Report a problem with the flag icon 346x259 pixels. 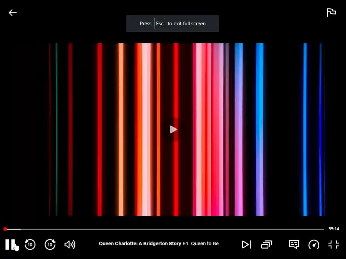pyautogui.click(x=331, y=12)
